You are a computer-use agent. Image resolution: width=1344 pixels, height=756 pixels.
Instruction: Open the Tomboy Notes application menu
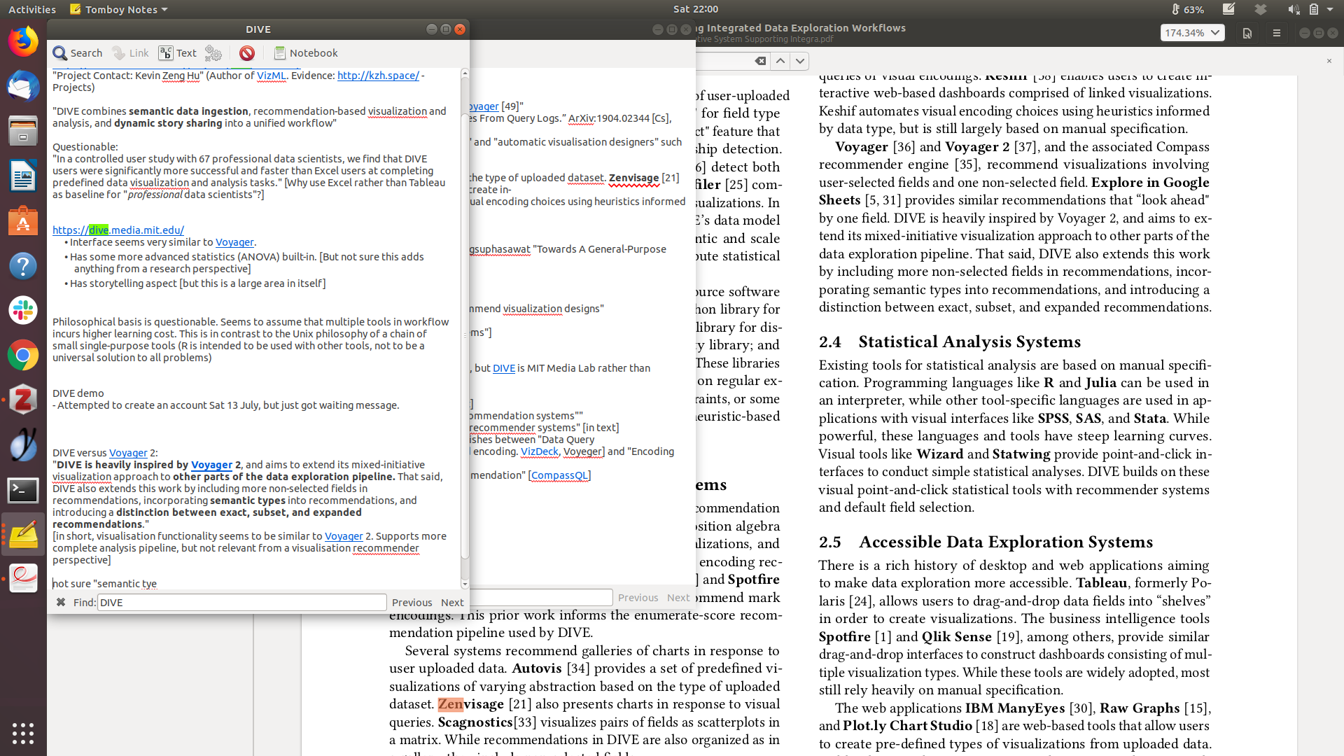click(x=120, y=9)
